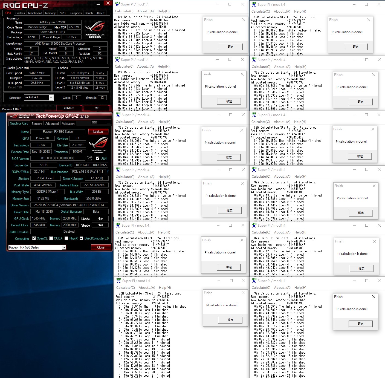Click the Republic of Gamers logo in CPU-Z
Screen dimensions: 385x378
(95, 30)
